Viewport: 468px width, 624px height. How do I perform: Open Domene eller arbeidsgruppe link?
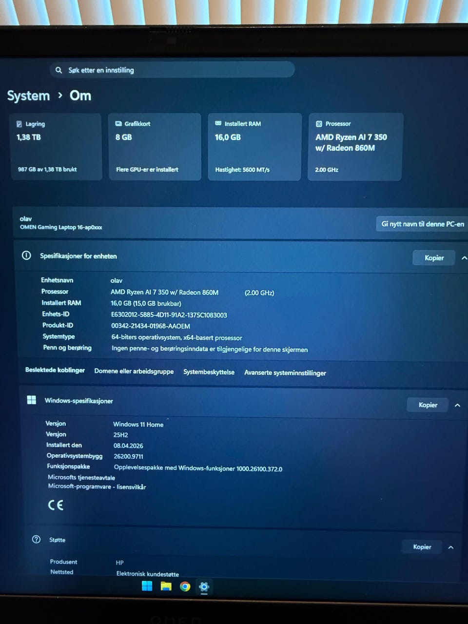coord(134,371)
